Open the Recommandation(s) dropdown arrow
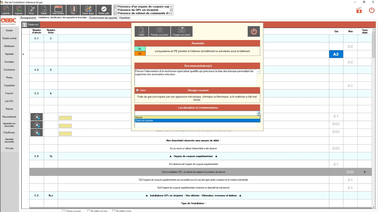Viewport: 378px width, 212px height. click(258, 71)
